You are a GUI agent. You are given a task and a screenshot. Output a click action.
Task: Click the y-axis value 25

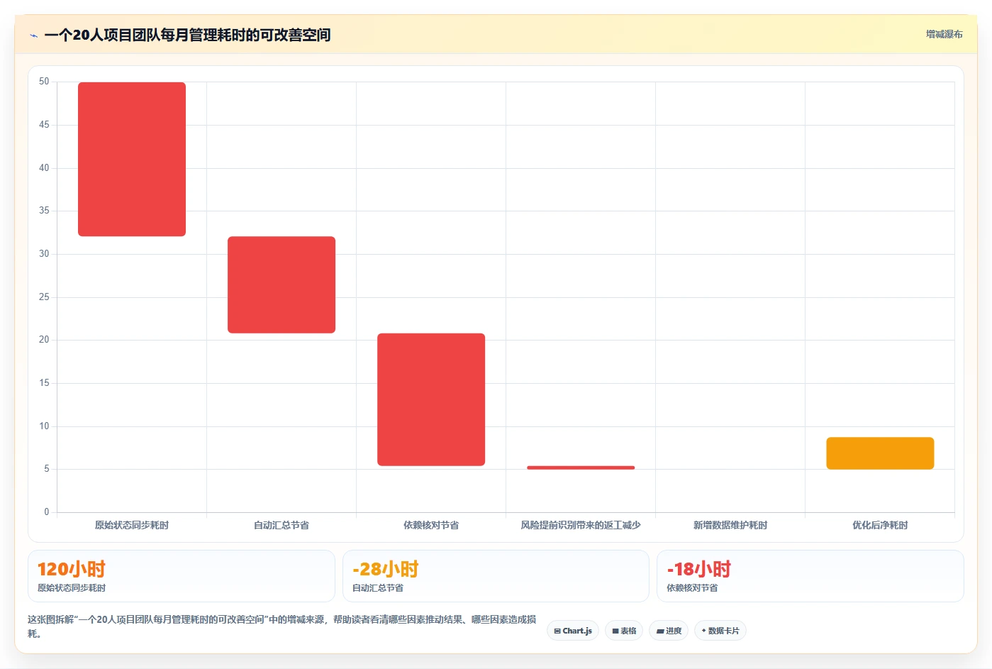tap(44, 297)
